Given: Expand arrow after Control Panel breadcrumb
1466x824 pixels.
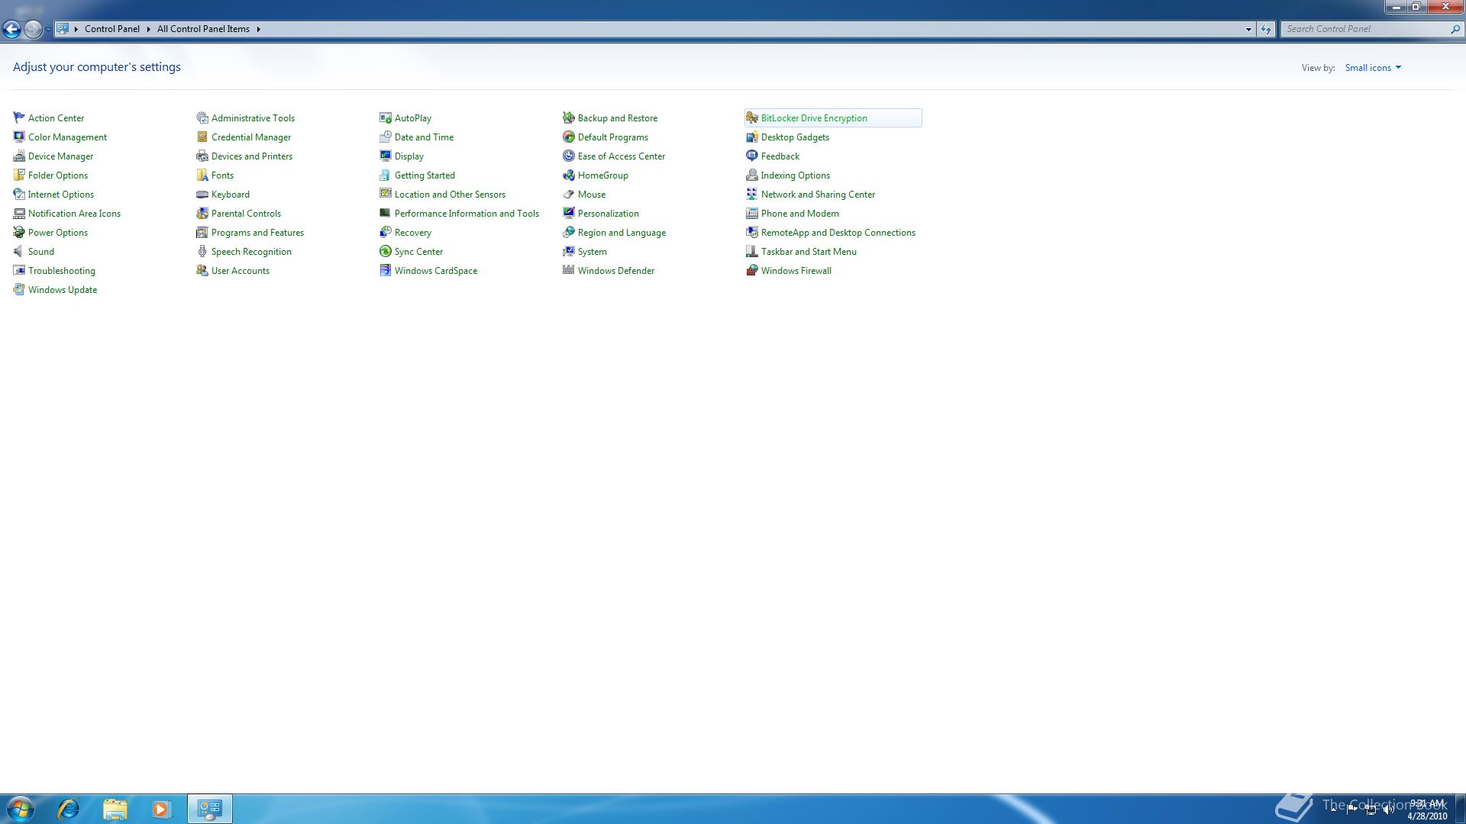Looking at the screenshot, I should click(148, 29).
